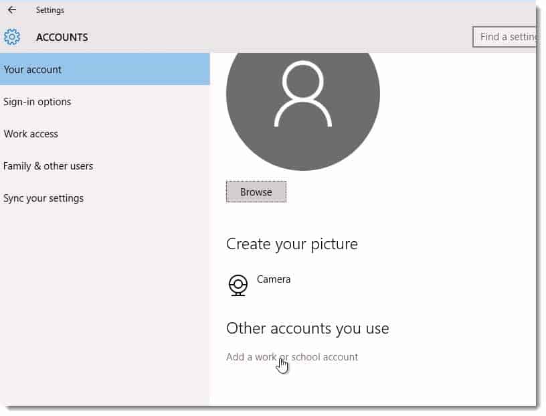546x416 pixels.
Task: Click Add a work or school account
Action: pyautogui.click(x=292, y=357)
